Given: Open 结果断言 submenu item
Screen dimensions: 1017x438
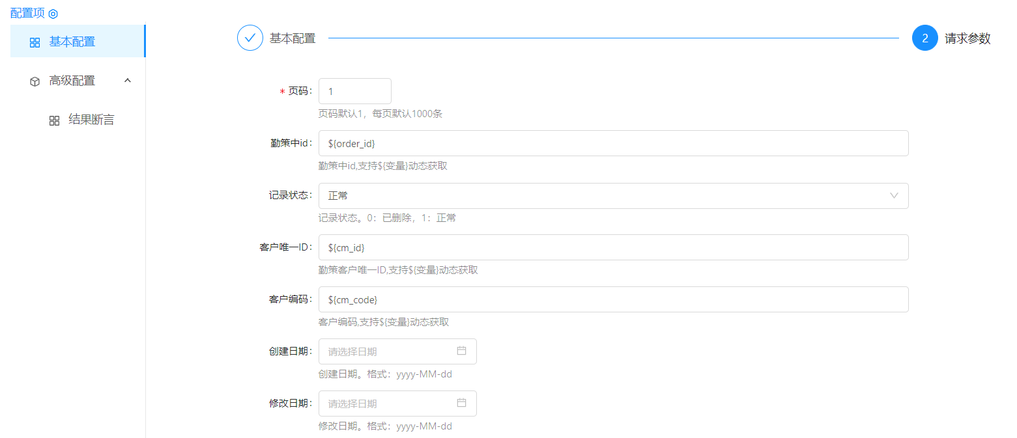Looking at the screenshot, I should pos(91,120).
